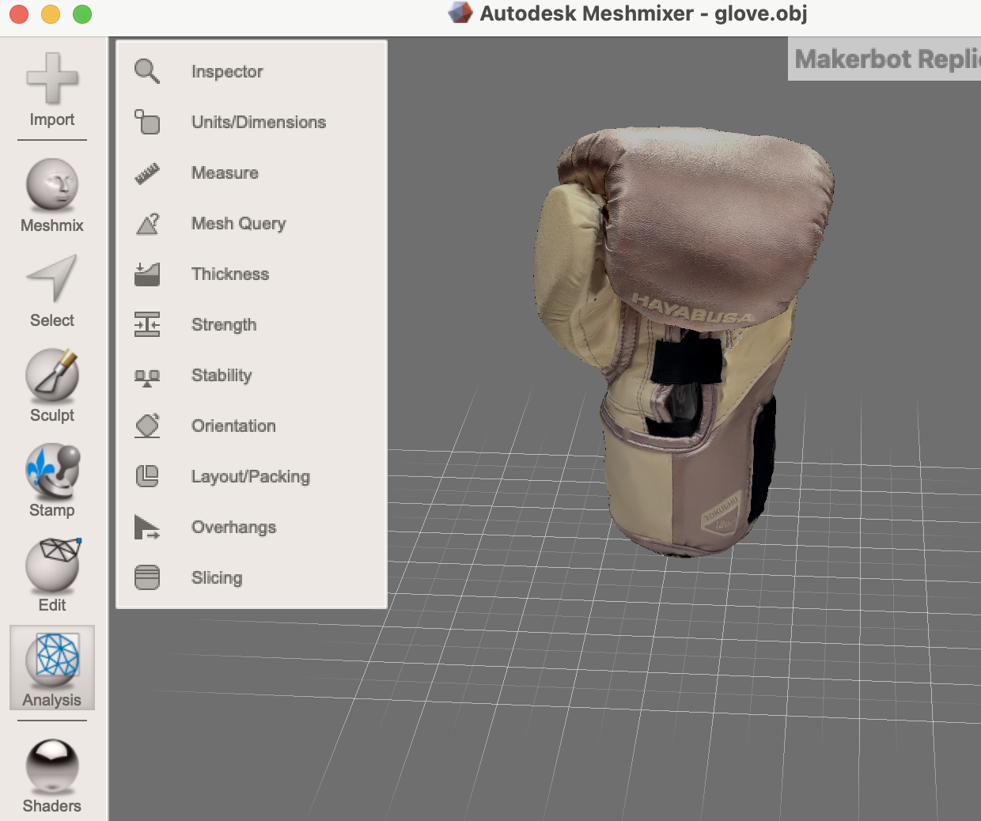The height and width of the screenshot is (821, 981).
Task: Launch the Overhangs analysis
Action: (x=233, y=527)
